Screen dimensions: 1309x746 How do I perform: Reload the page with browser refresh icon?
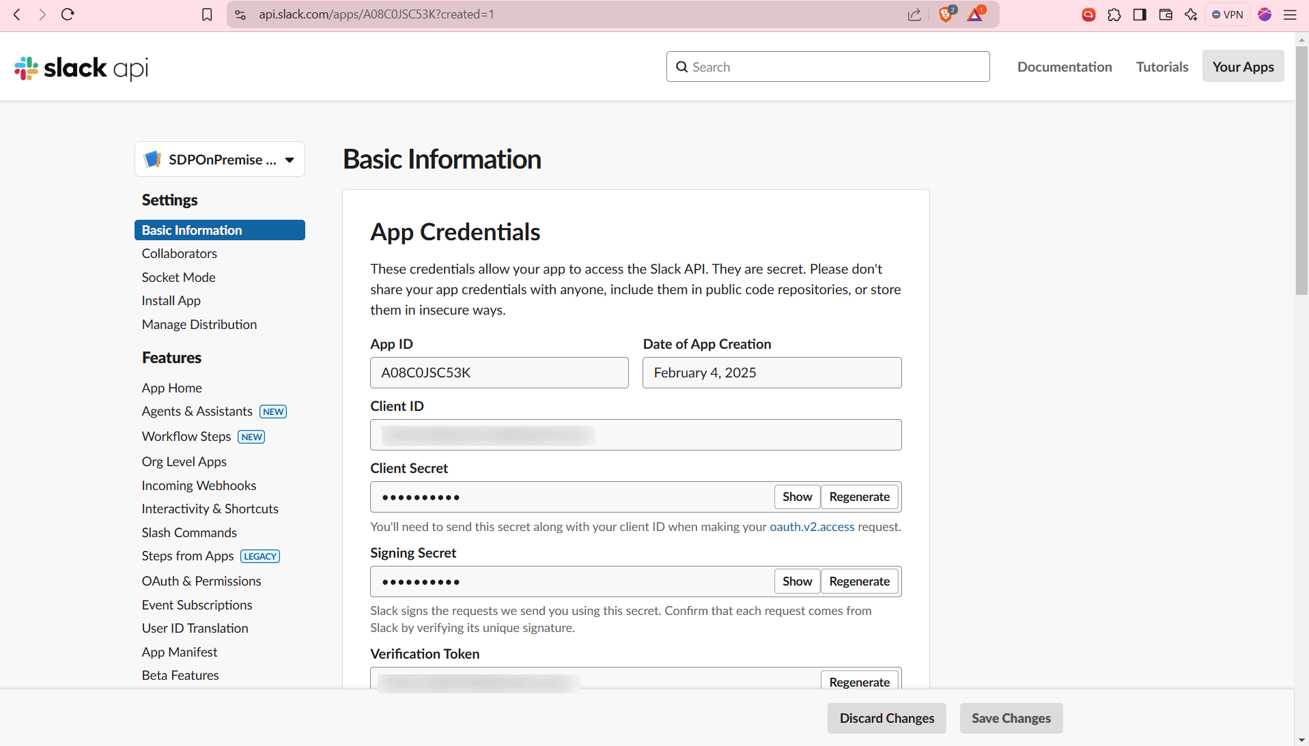(68, 14)
